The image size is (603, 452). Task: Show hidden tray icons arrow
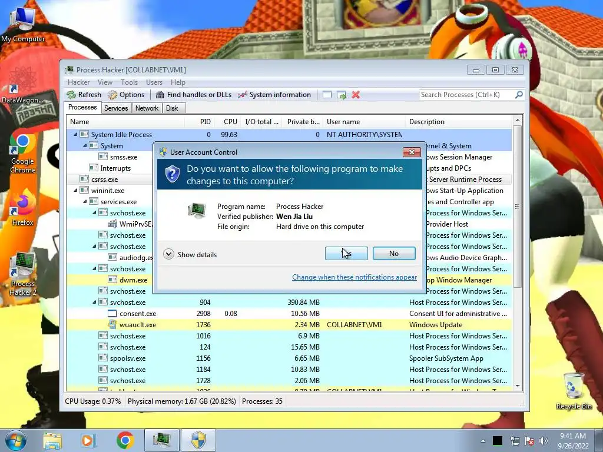pyautogui.click(x=483, y=441)
